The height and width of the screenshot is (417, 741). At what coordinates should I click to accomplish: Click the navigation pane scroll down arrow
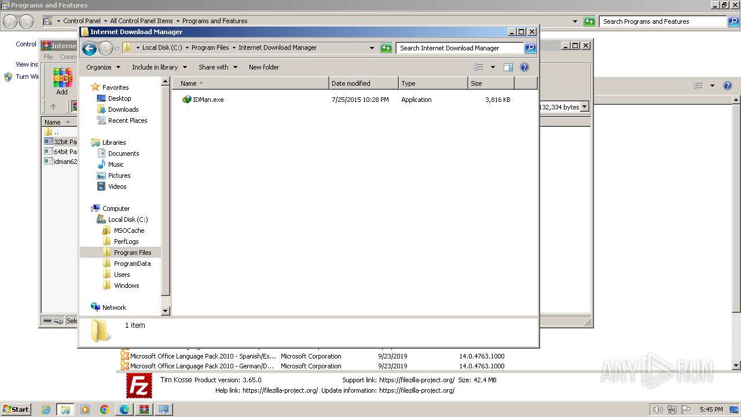pyautogui.click(x=166, y=311)
